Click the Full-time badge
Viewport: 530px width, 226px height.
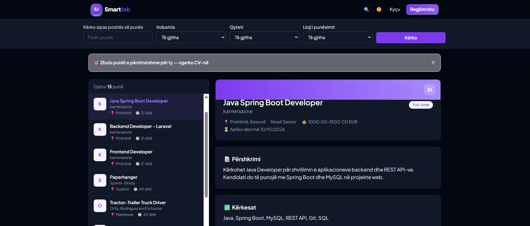pos(421,105)
